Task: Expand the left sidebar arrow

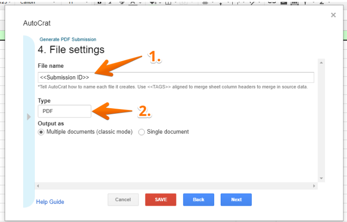Action: pos(29,117)
